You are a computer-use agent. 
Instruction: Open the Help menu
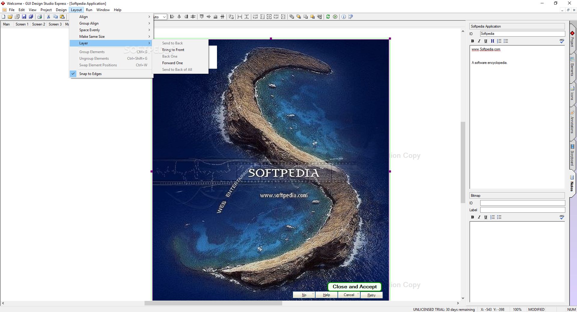[118, 10]
